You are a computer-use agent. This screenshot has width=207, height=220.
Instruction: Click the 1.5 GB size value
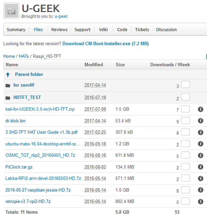tap(122, 109)
